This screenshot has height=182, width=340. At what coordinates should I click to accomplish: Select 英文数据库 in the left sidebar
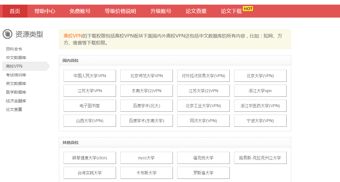(x=16, y=84)
